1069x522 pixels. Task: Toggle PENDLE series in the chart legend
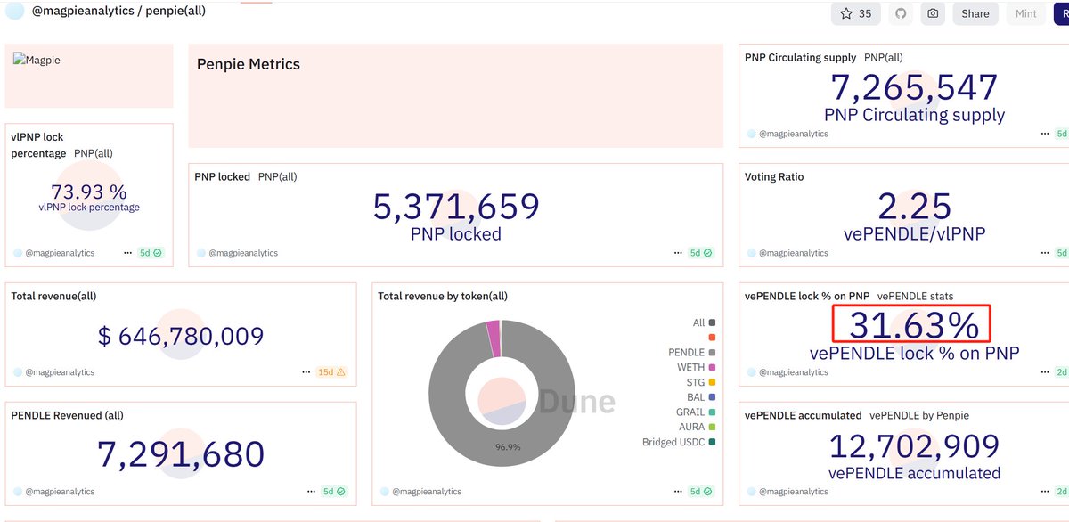[685, 353]
